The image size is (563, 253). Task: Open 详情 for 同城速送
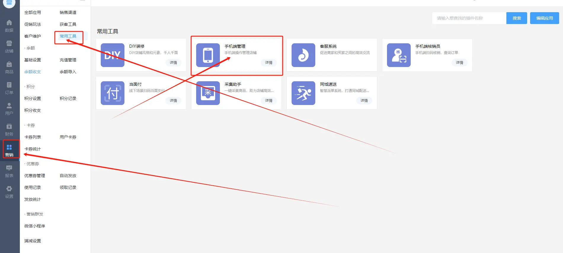click(x=364, y=101)
